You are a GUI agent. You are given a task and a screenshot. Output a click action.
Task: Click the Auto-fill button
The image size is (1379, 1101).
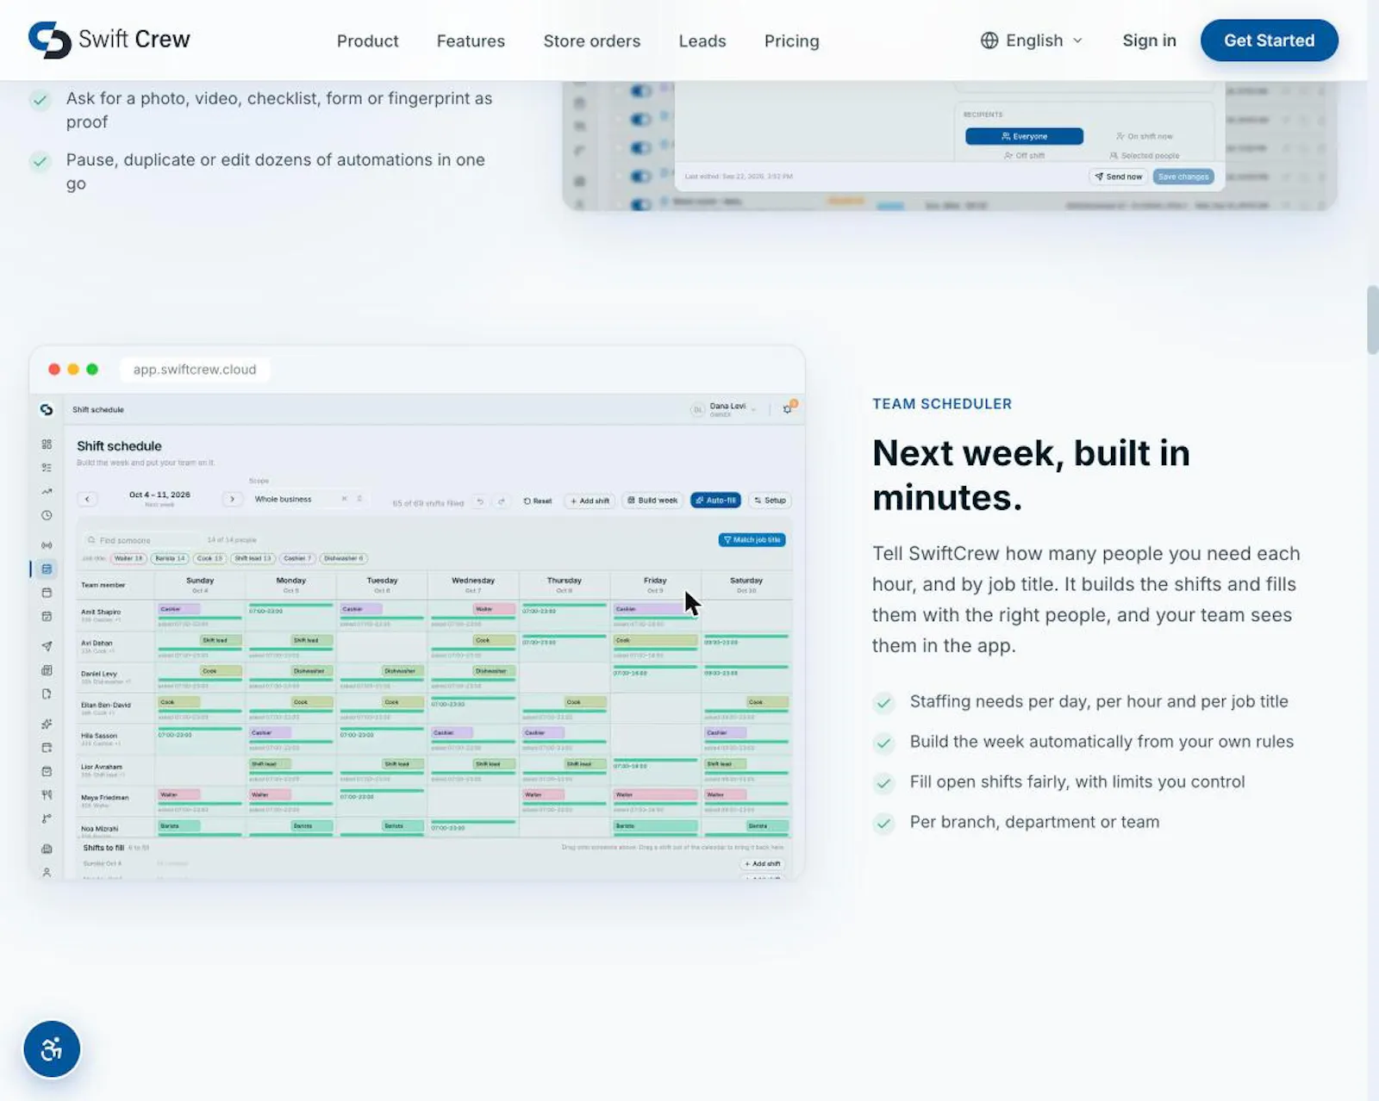(x=715, y=501)
